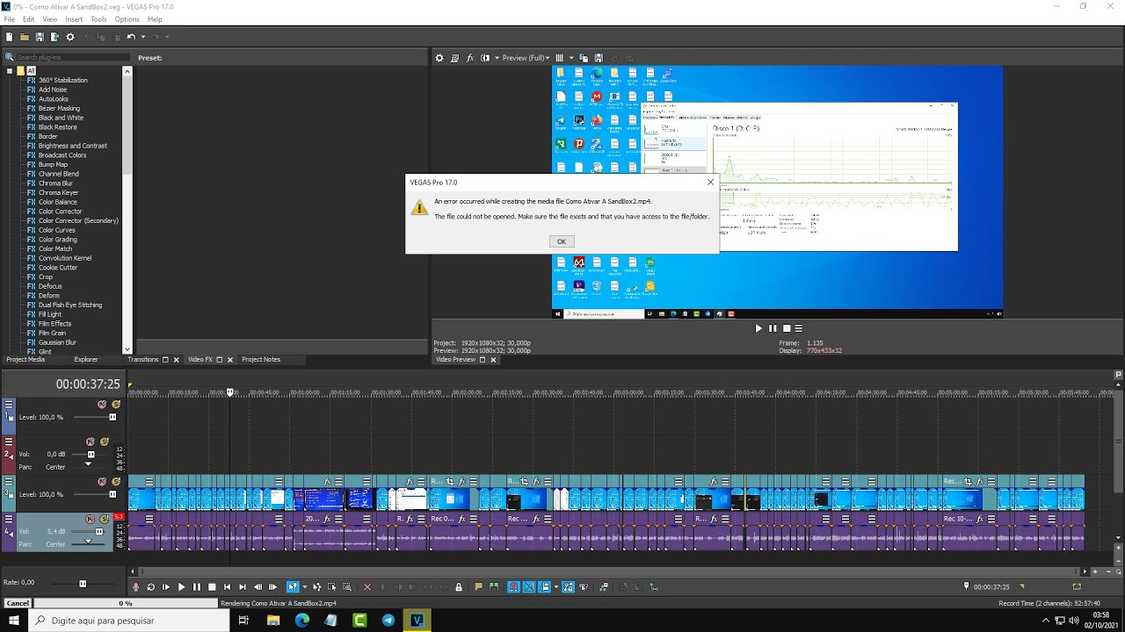Collapse the All plug-ins tree node
Image resolution: width=1125 pixels, height=632 pixels.
10,70
